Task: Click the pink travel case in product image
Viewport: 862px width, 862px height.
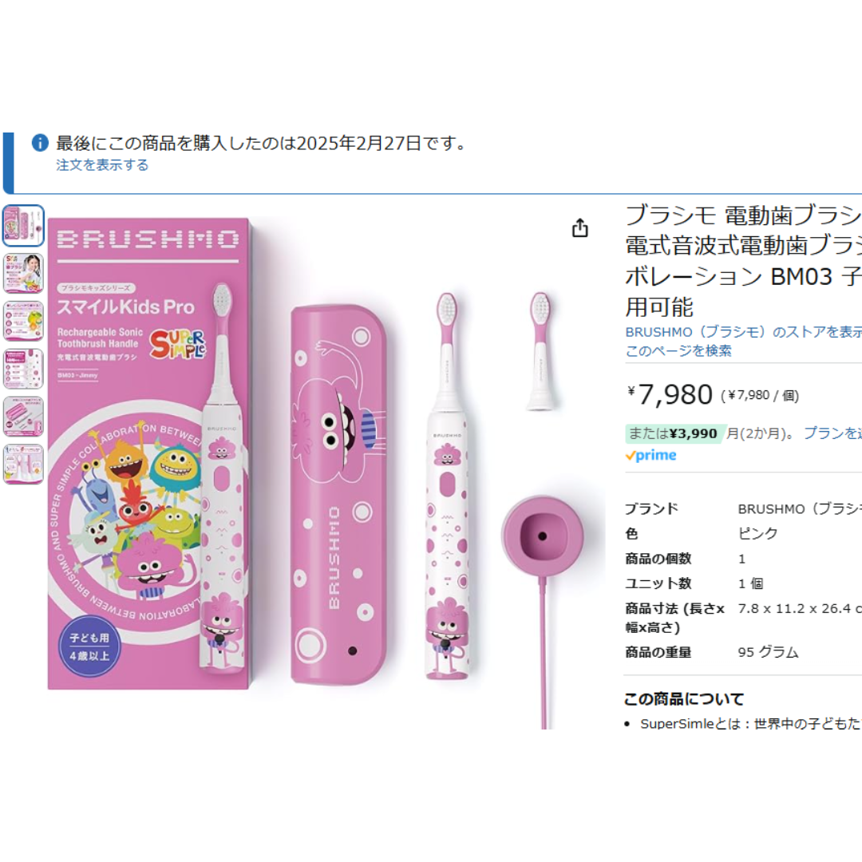Action: click(338, 495)
